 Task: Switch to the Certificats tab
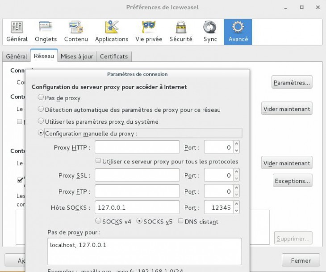114,57
